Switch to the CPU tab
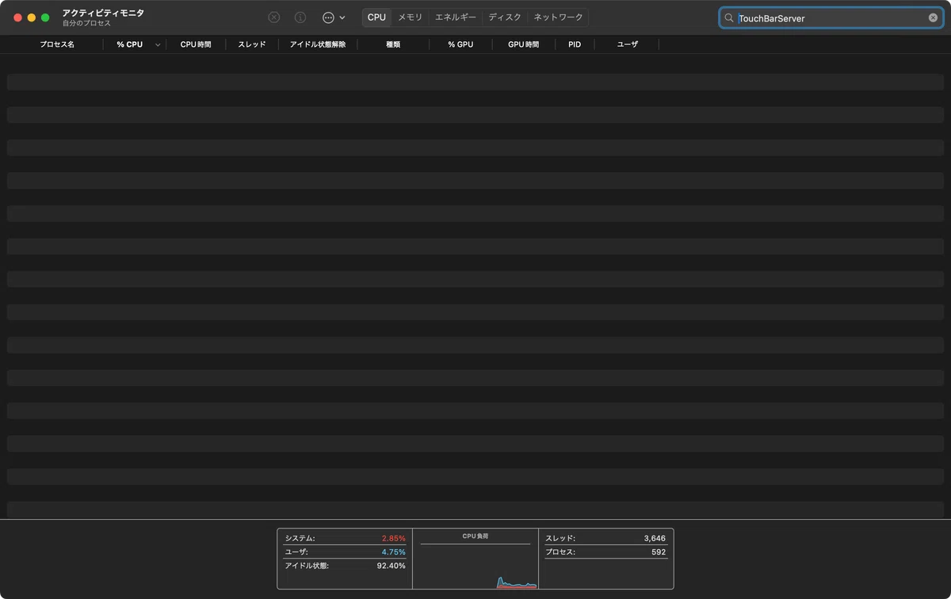 point(376,17)
